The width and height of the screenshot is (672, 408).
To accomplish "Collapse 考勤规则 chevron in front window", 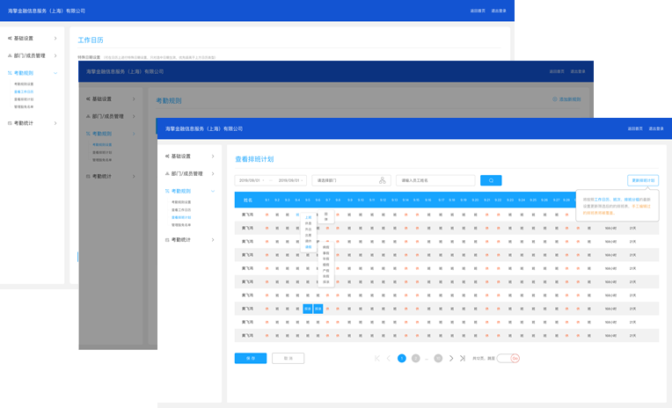I will coord(213,191).
